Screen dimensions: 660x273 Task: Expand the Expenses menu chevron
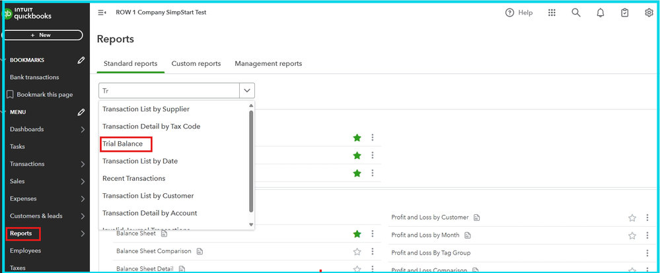click(x=83, y=198)
